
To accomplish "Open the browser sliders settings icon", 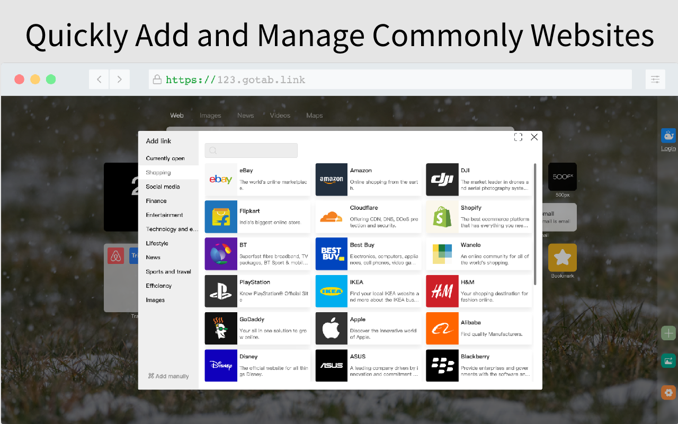I will [x=655, y=79].
